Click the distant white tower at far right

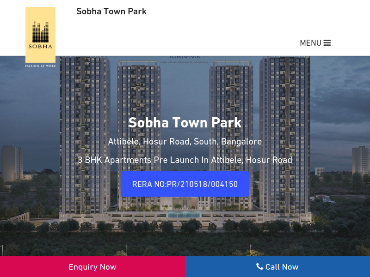[x=360, y=161]
